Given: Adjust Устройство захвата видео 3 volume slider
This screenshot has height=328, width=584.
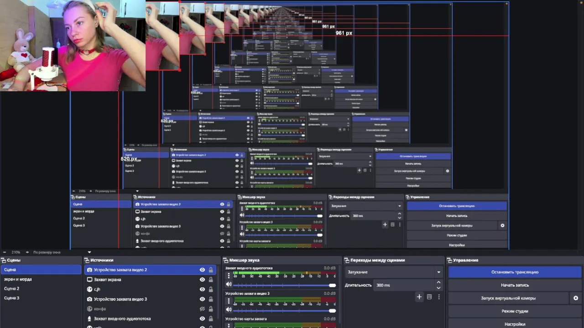Looking at the screenshot, I should tap(285, 311).
